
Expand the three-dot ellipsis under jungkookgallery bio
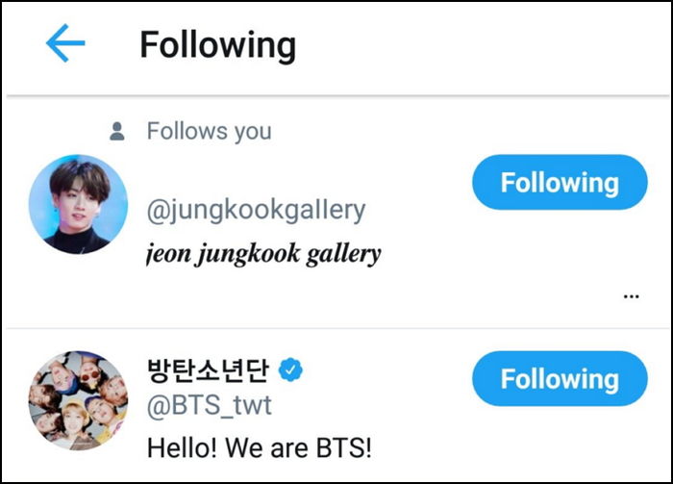(x=631, y=296)
